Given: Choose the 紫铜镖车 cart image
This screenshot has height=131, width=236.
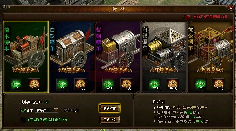Looking at the screenshot, I should (118, 46).
